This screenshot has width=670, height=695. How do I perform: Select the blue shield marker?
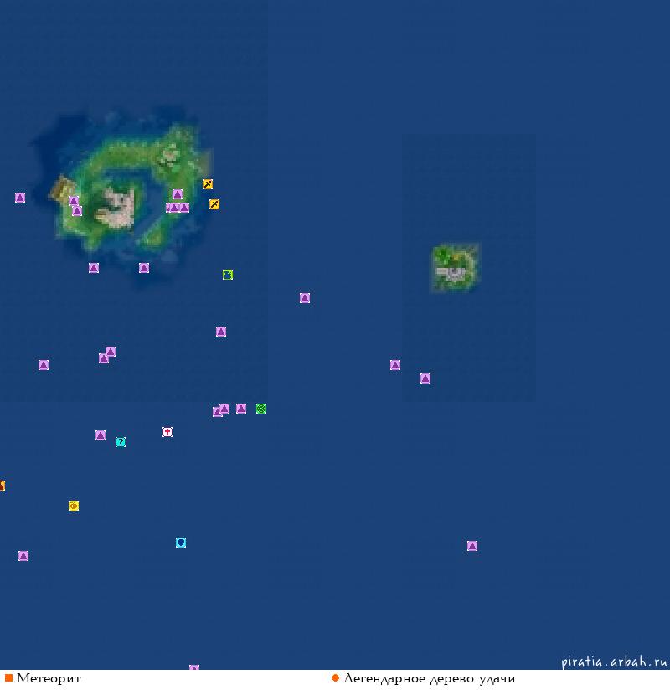181,543
